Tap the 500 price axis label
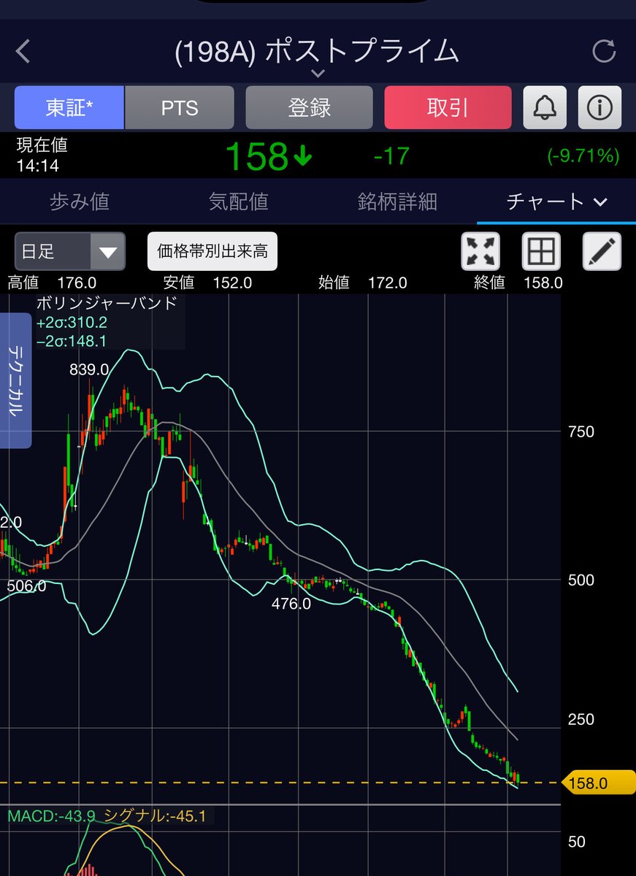 point(581,580)
